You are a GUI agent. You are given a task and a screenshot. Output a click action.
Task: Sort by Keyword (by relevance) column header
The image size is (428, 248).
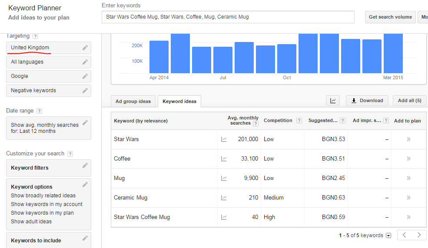pos(141,121)
